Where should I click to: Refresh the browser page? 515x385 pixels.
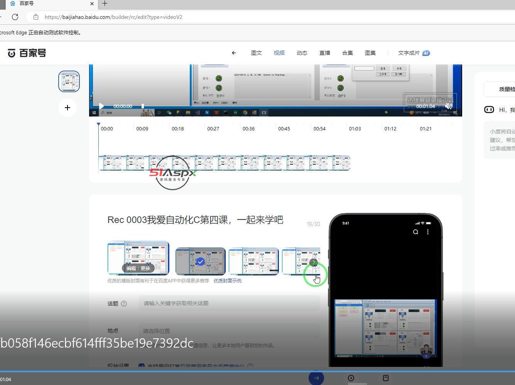pyautogui.click(x=15, y=17)
